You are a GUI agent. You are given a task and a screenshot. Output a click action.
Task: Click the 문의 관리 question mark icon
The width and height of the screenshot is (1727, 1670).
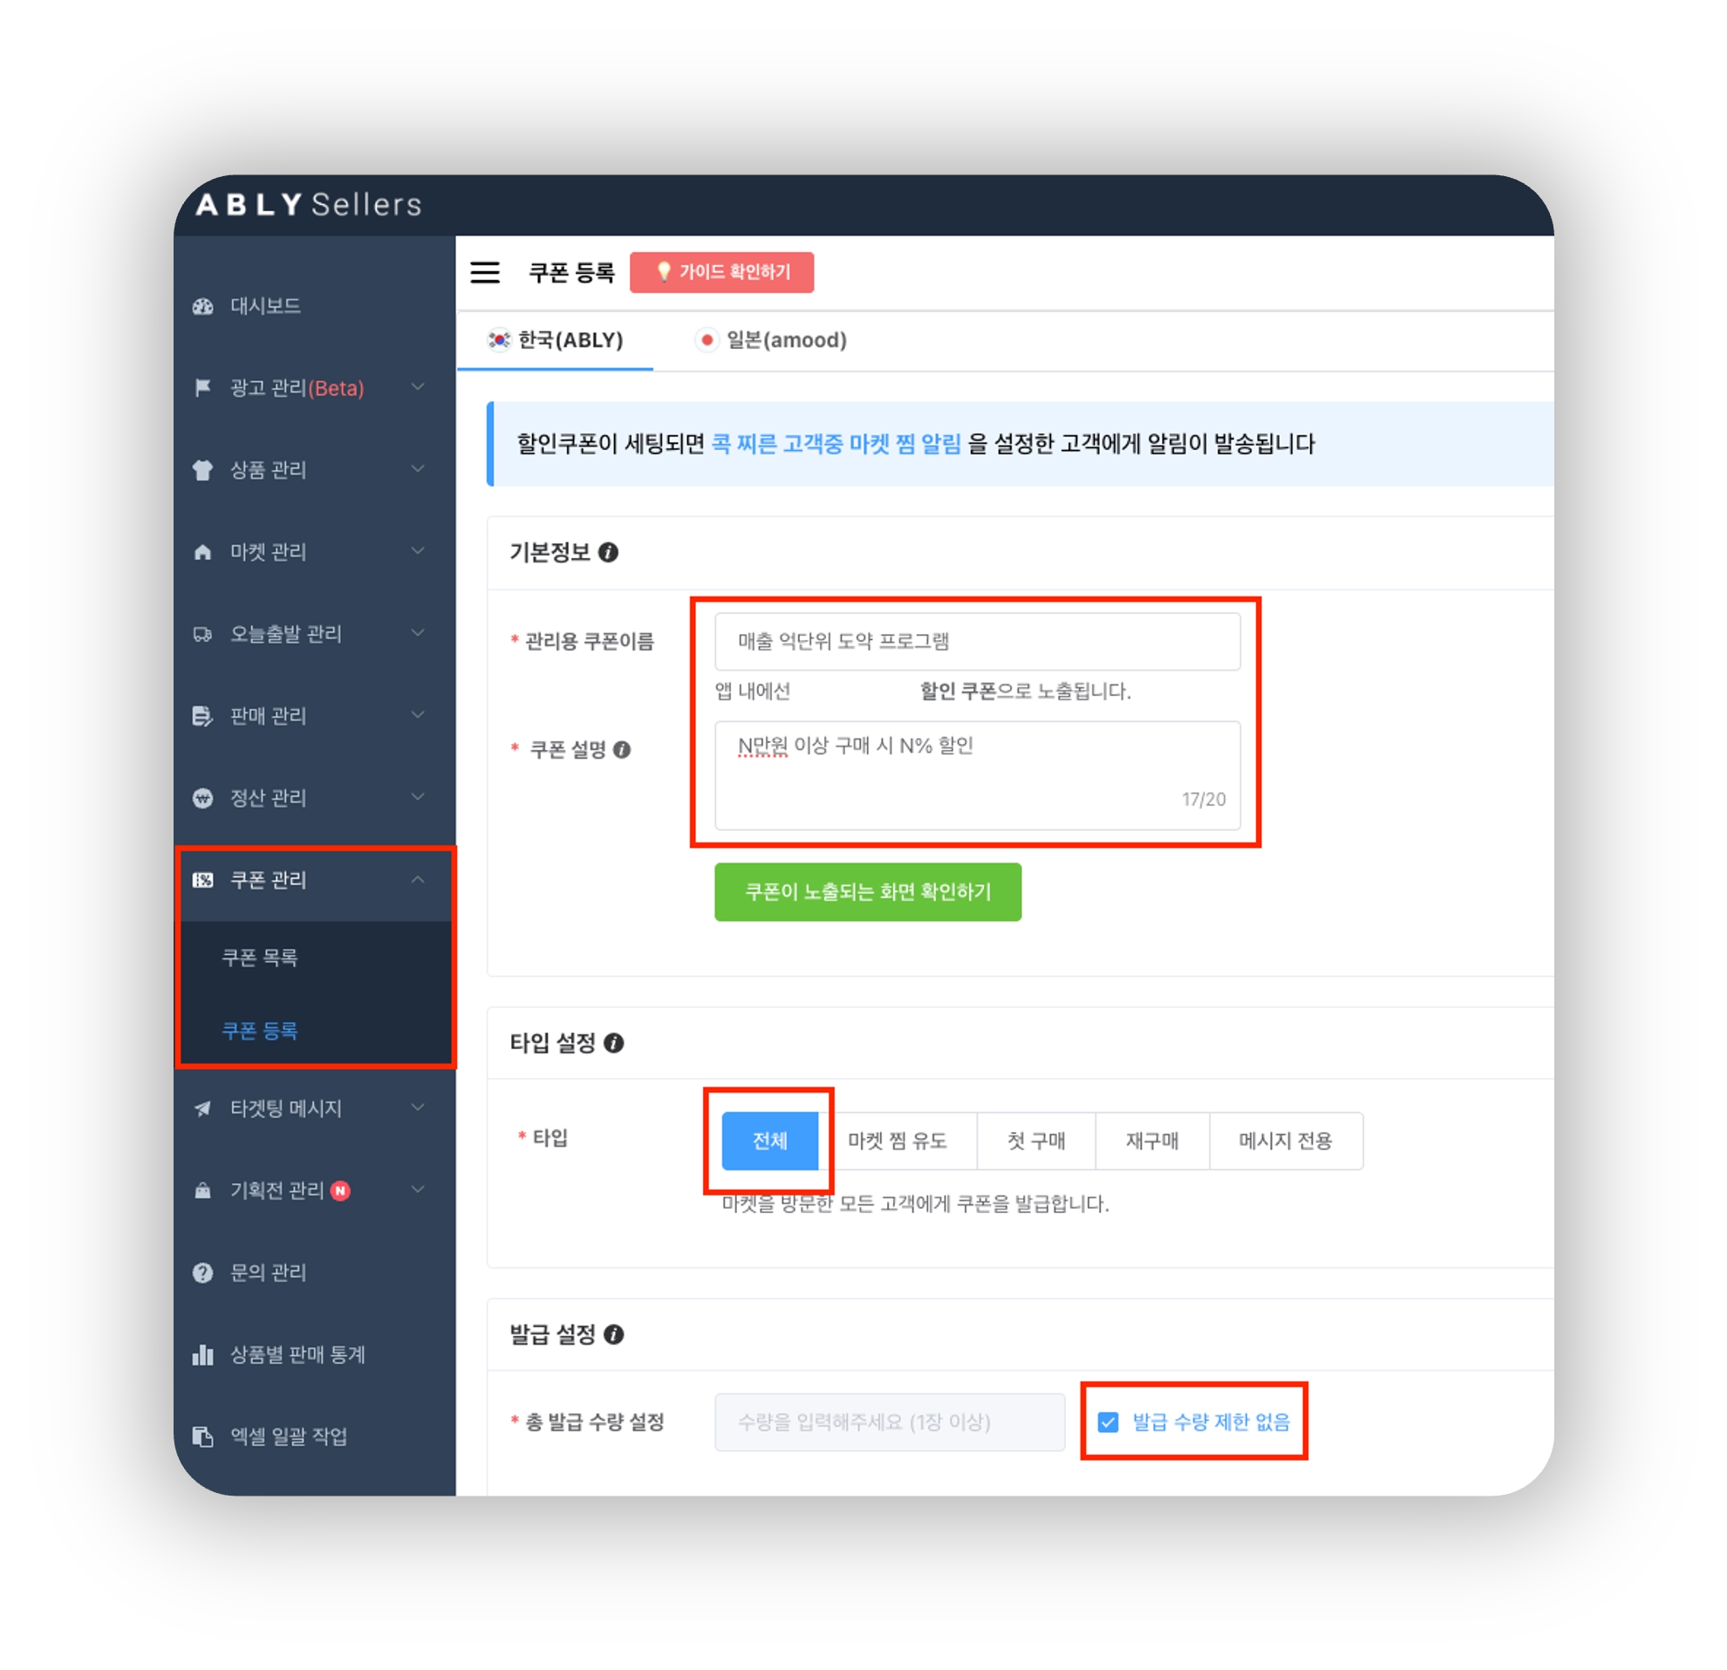tap(202, 1272)
